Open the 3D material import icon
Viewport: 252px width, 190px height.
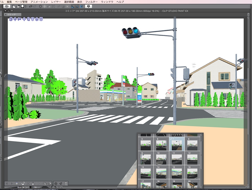pyautogui.click(x=23, y=183)
